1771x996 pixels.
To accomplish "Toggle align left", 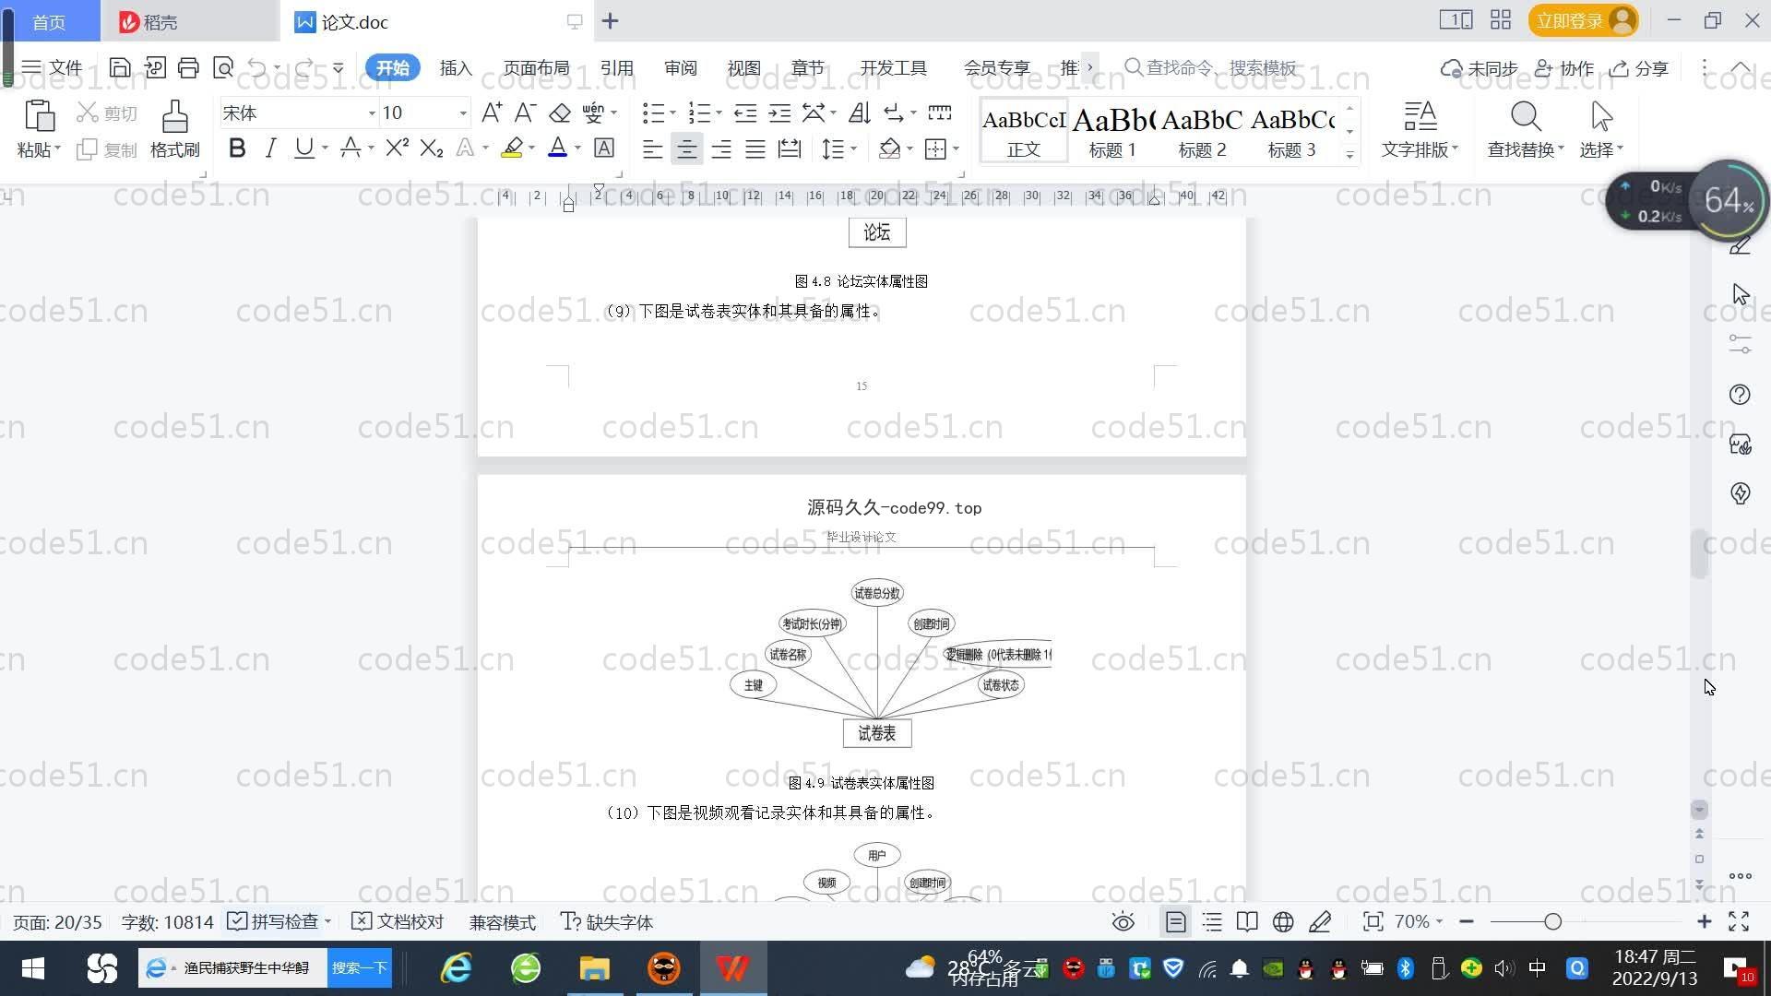I will pos(652,149).
